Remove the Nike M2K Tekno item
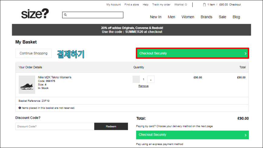The width and height of the screenshot is (263, 148). tap(143, 86)
